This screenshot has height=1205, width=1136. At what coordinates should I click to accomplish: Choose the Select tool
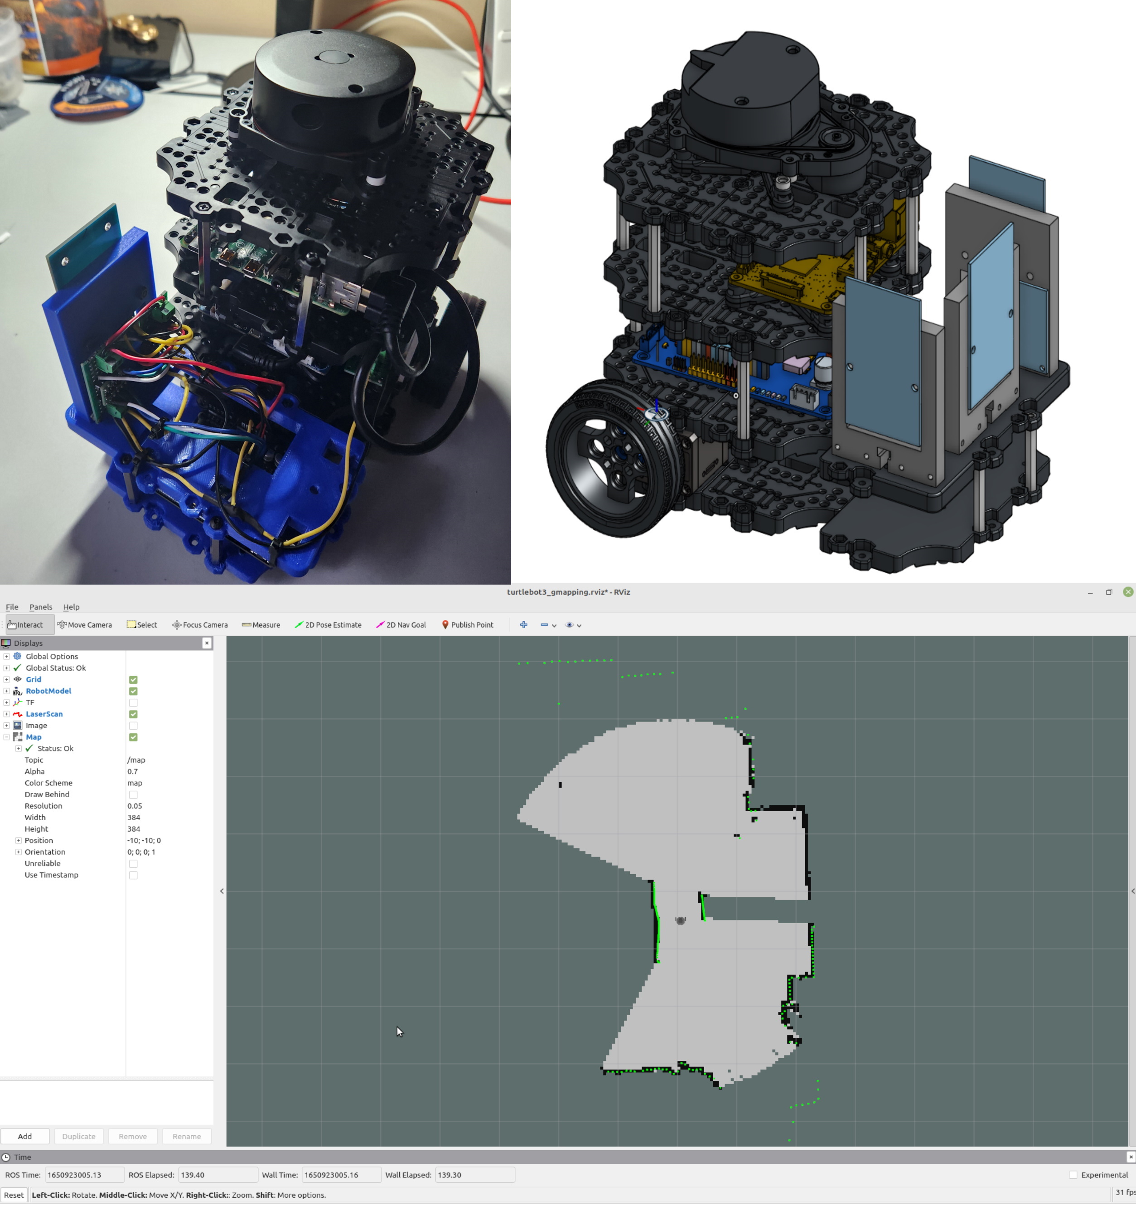[x=142, y=625]
